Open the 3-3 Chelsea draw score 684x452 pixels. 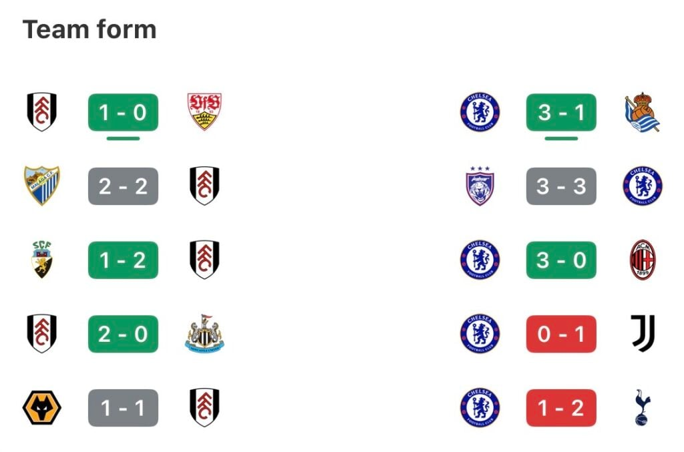(x=561, y=186)
